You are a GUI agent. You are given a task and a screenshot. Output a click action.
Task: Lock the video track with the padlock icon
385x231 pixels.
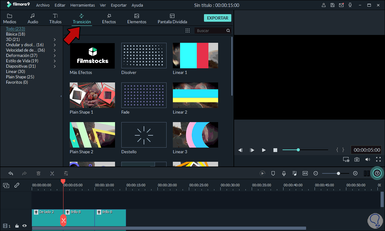17,226
